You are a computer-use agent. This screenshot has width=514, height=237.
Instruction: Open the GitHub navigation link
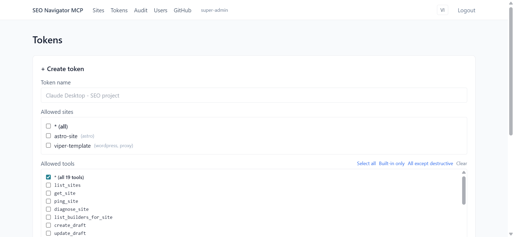click(x=182, y=10)
